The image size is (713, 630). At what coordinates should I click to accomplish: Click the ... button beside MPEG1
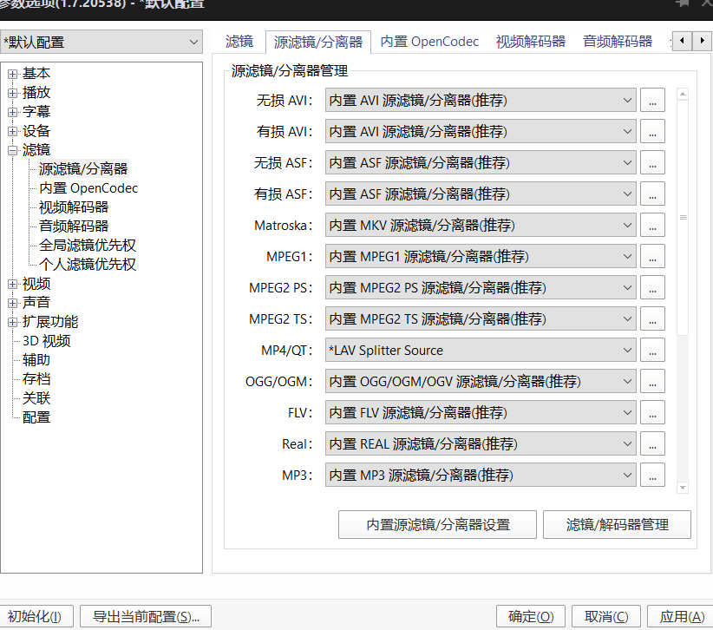(x=652, y=257)
